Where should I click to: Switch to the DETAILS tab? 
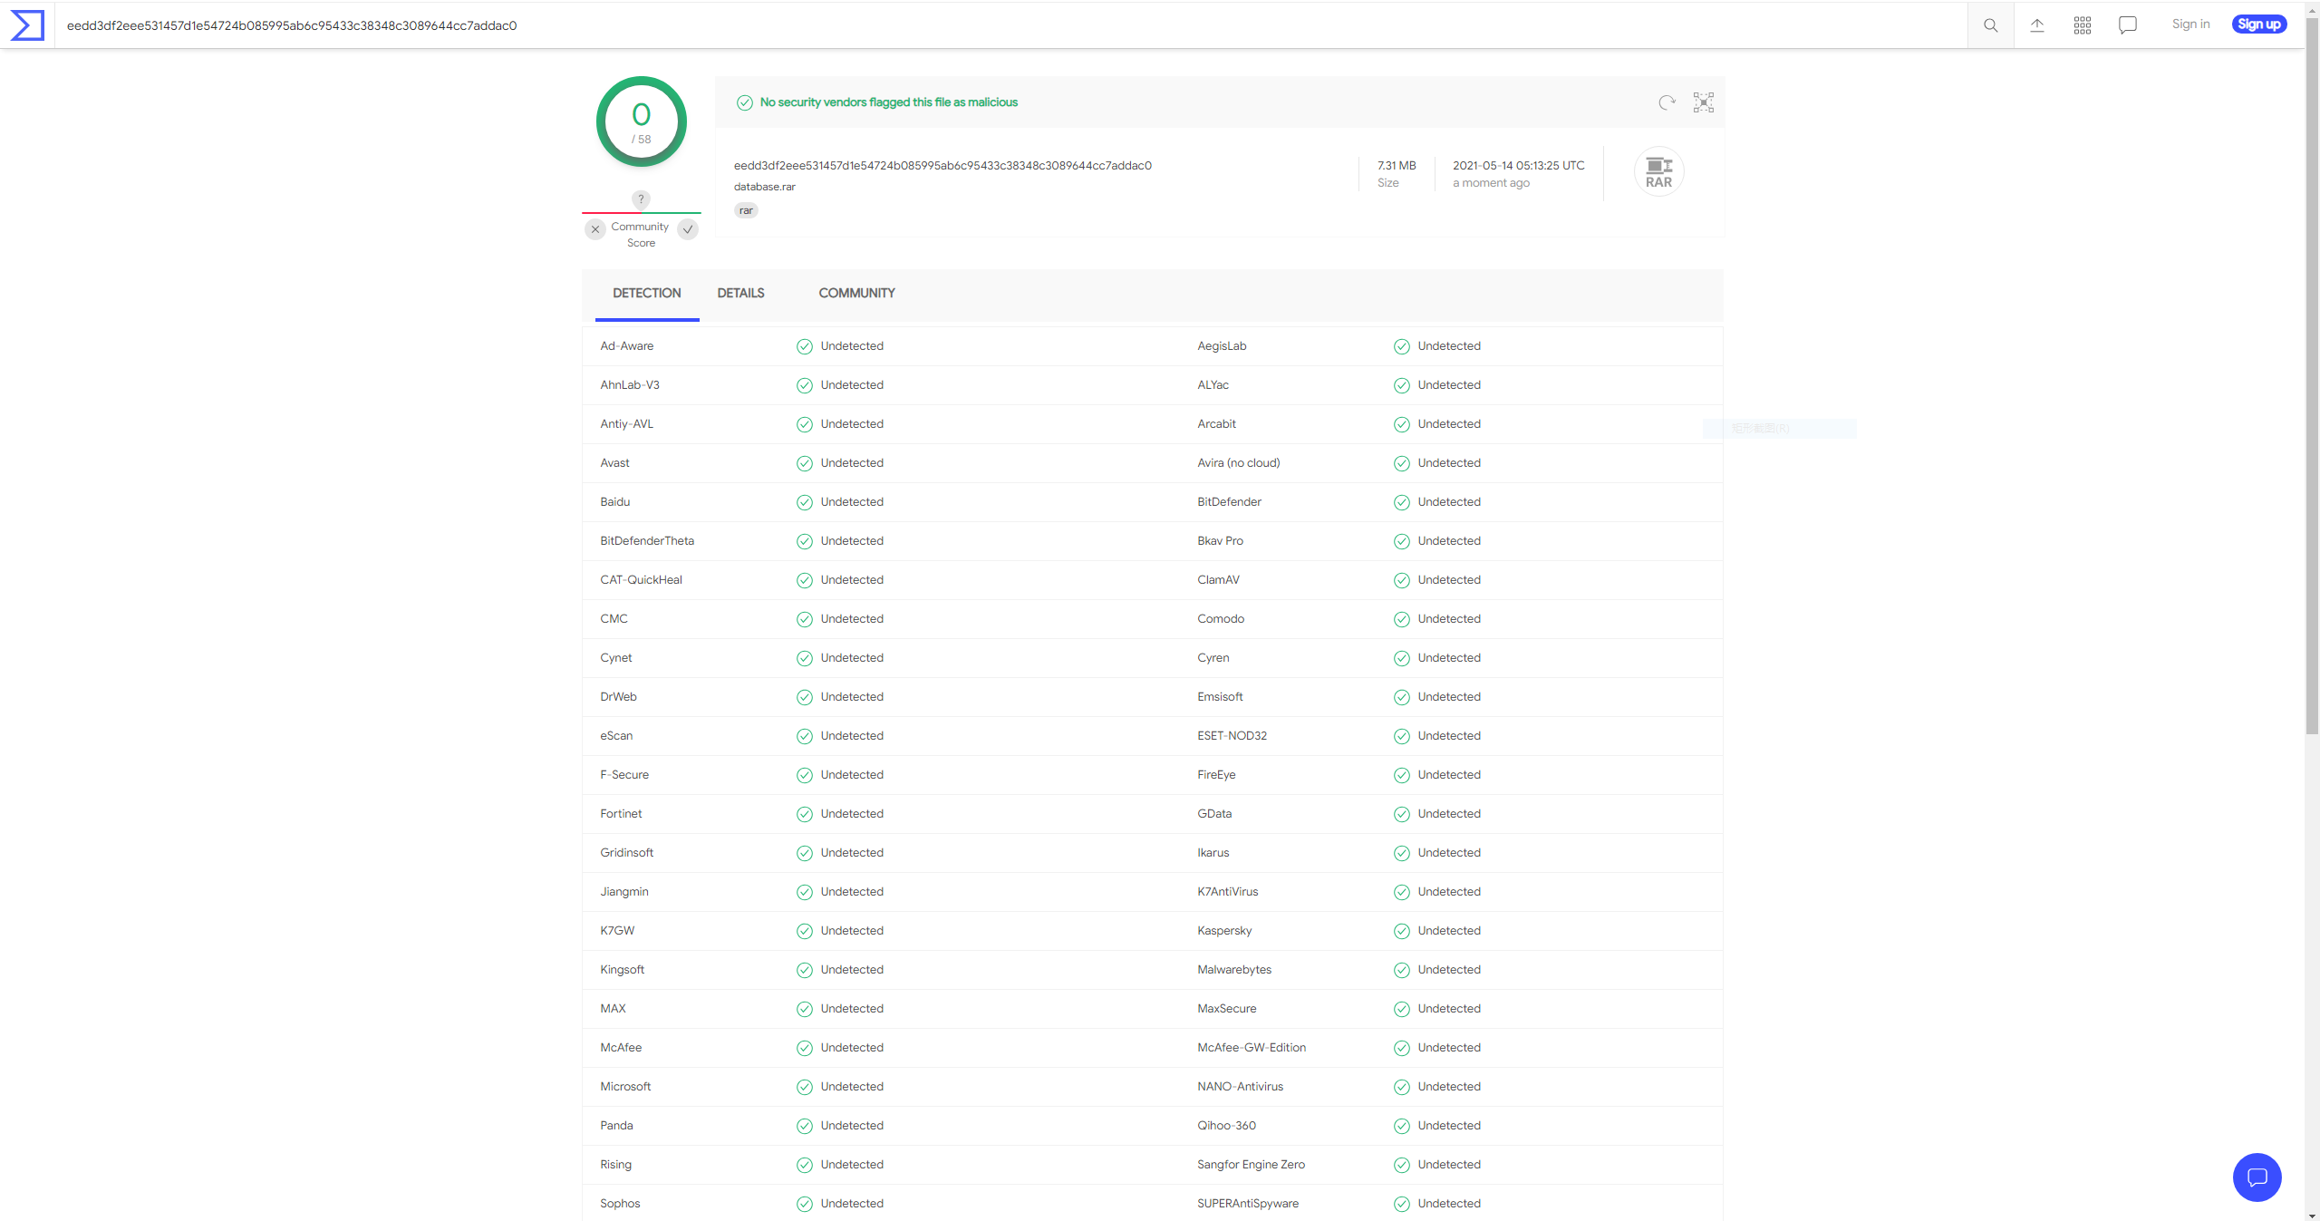click(740, 294)
